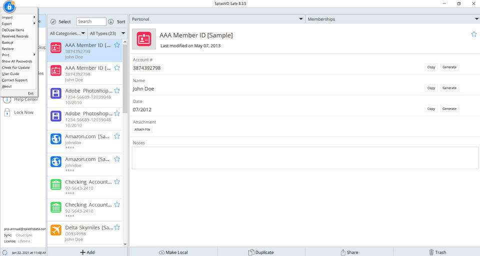This screenshot has width=480, height=256.
Task: Generate a new Account # value
Action: pyautogui.click(x=449, y=67)
